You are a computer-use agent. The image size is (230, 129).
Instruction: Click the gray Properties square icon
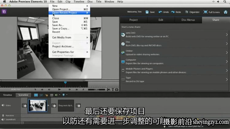(x=52, y=95)
